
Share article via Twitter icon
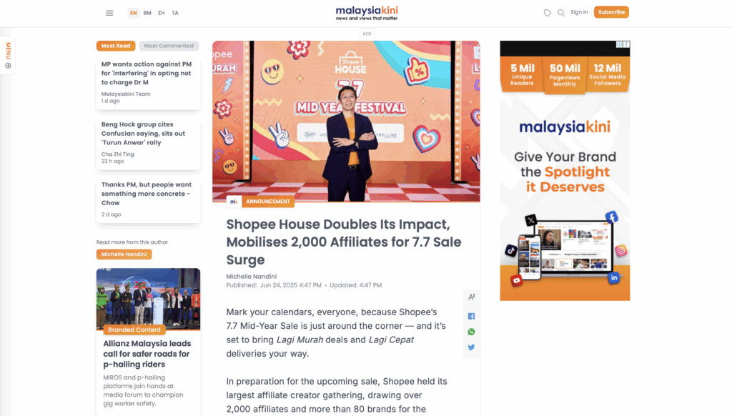[472, 347]
